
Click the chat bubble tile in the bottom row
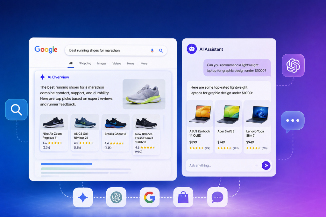217,197
